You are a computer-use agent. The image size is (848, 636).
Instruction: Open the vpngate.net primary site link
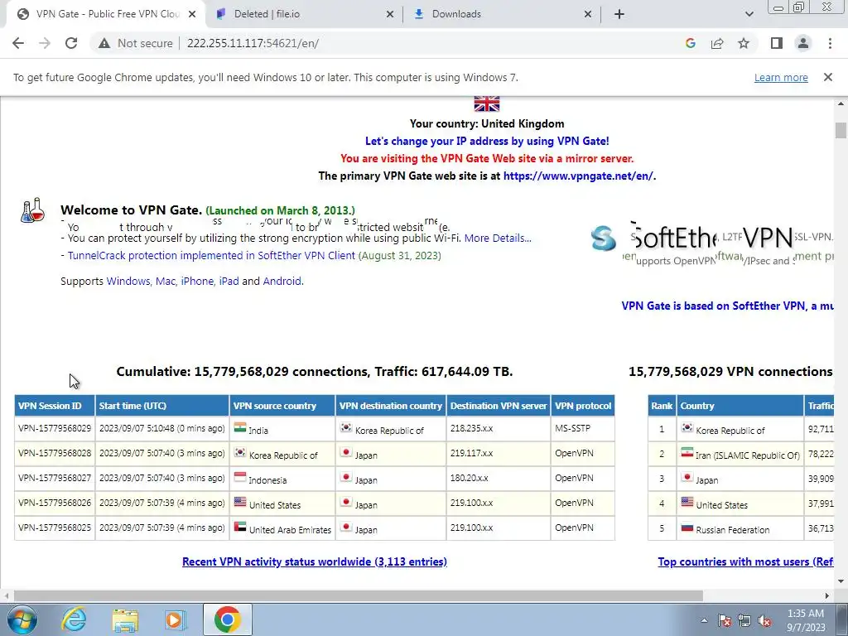coord(578,176)
